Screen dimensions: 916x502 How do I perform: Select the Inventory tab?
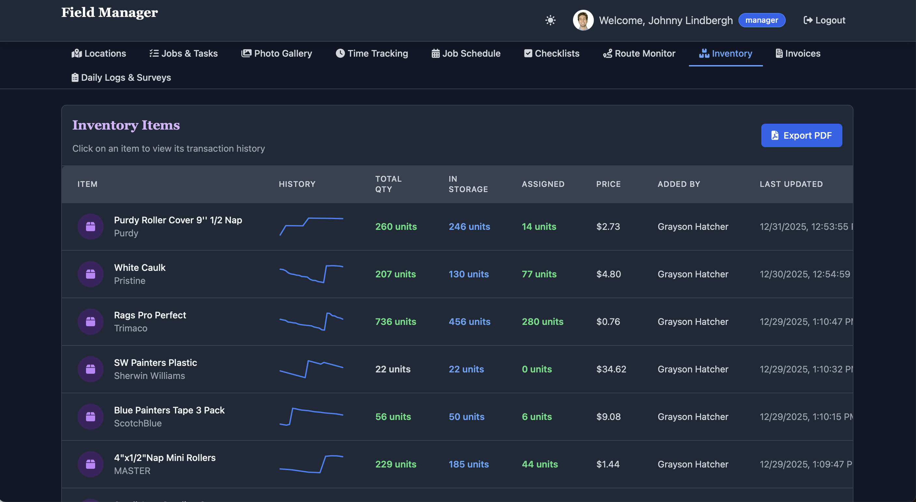(x=725, y=53)
